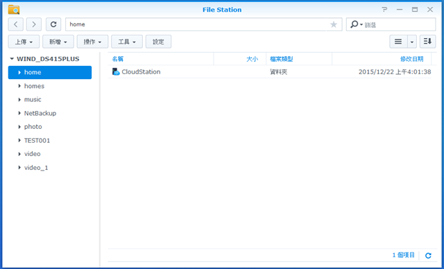Open the 設定 settings button
Screen dimensions: 444x269
click(158, 42)
